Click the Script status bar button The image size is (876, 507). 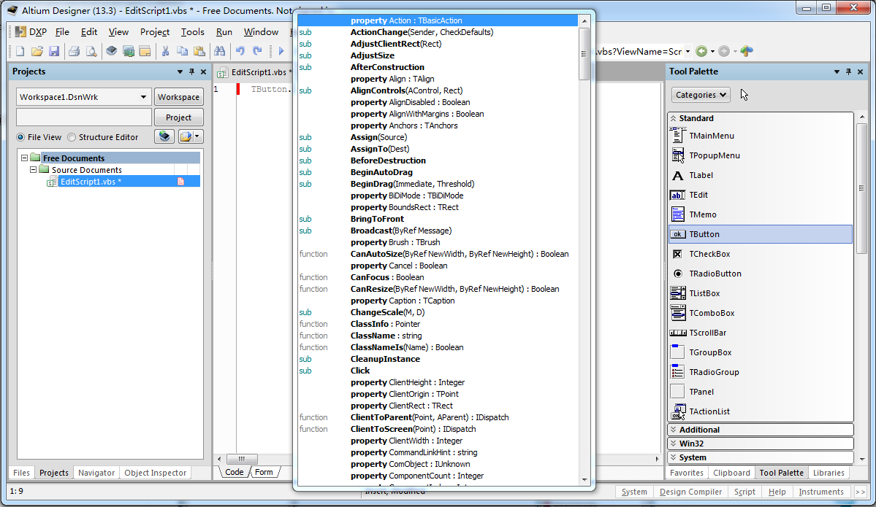tap(744, 492)
